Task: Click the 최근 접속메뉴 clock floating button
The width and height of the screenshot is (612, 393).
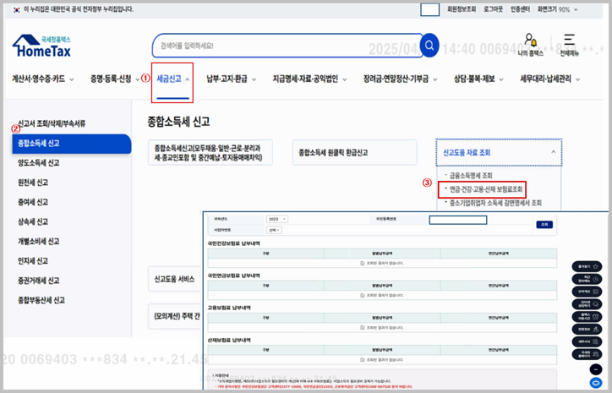Action: 587,279
